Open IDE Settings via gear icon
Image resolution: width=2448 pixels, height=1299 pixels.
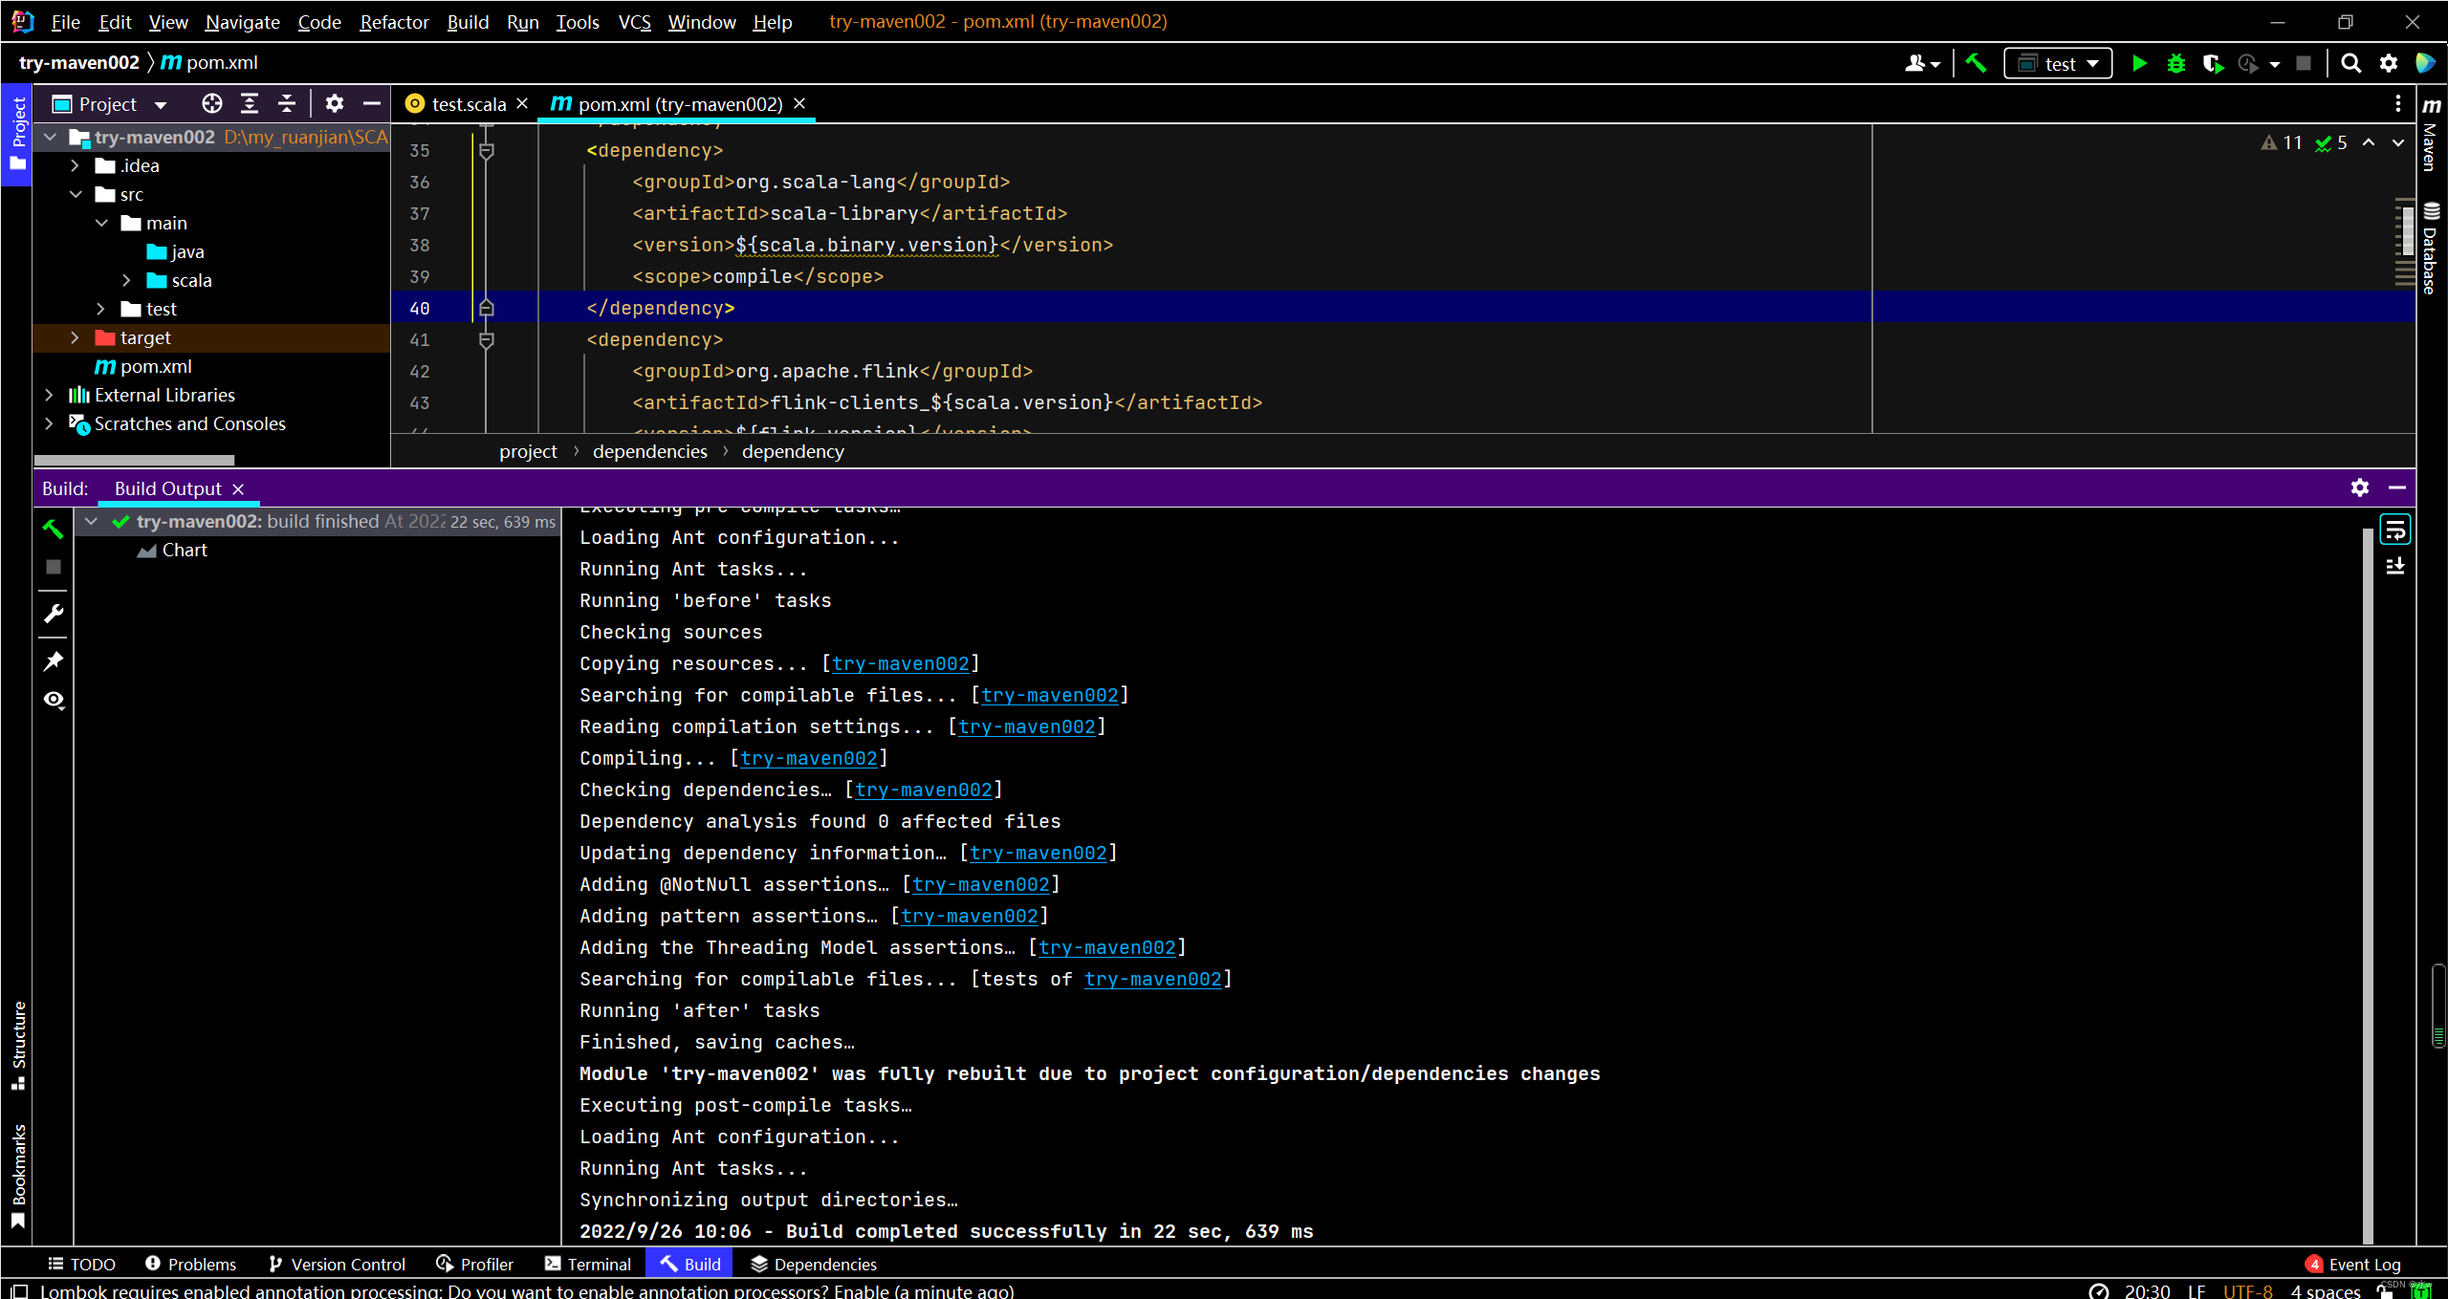(x=2388, y=63)
